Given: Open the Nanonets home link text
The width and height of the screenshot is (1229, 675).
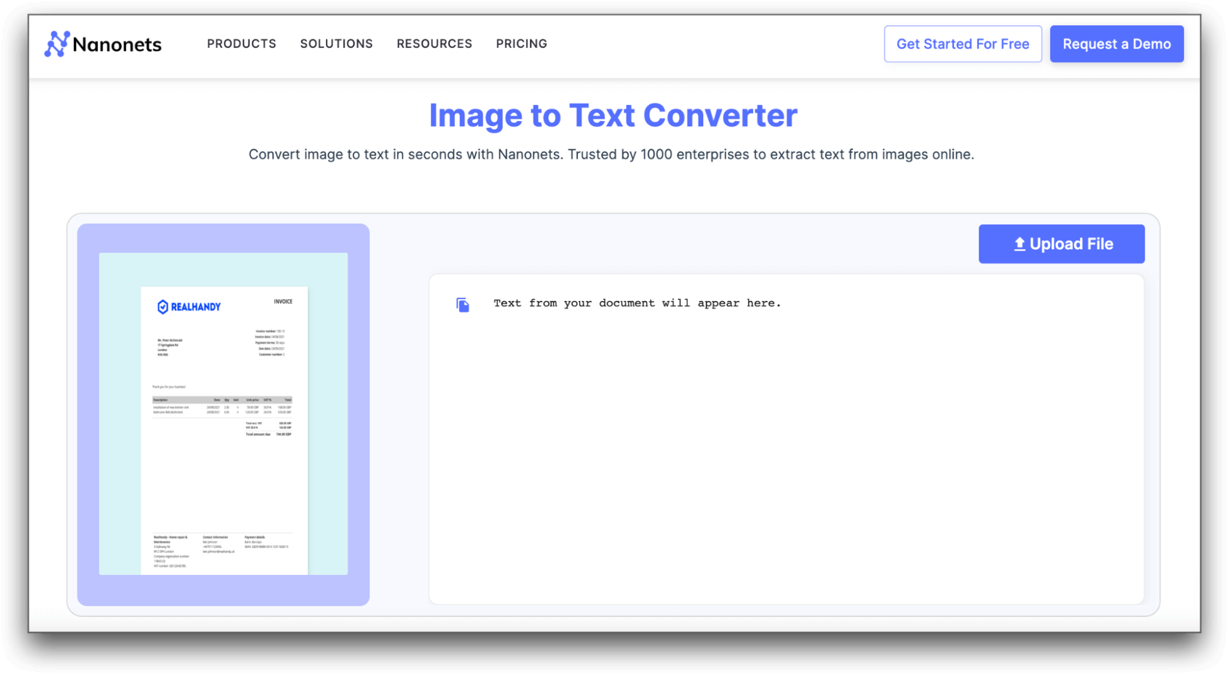Looking at the screenshot, I should tap(117, 44).
